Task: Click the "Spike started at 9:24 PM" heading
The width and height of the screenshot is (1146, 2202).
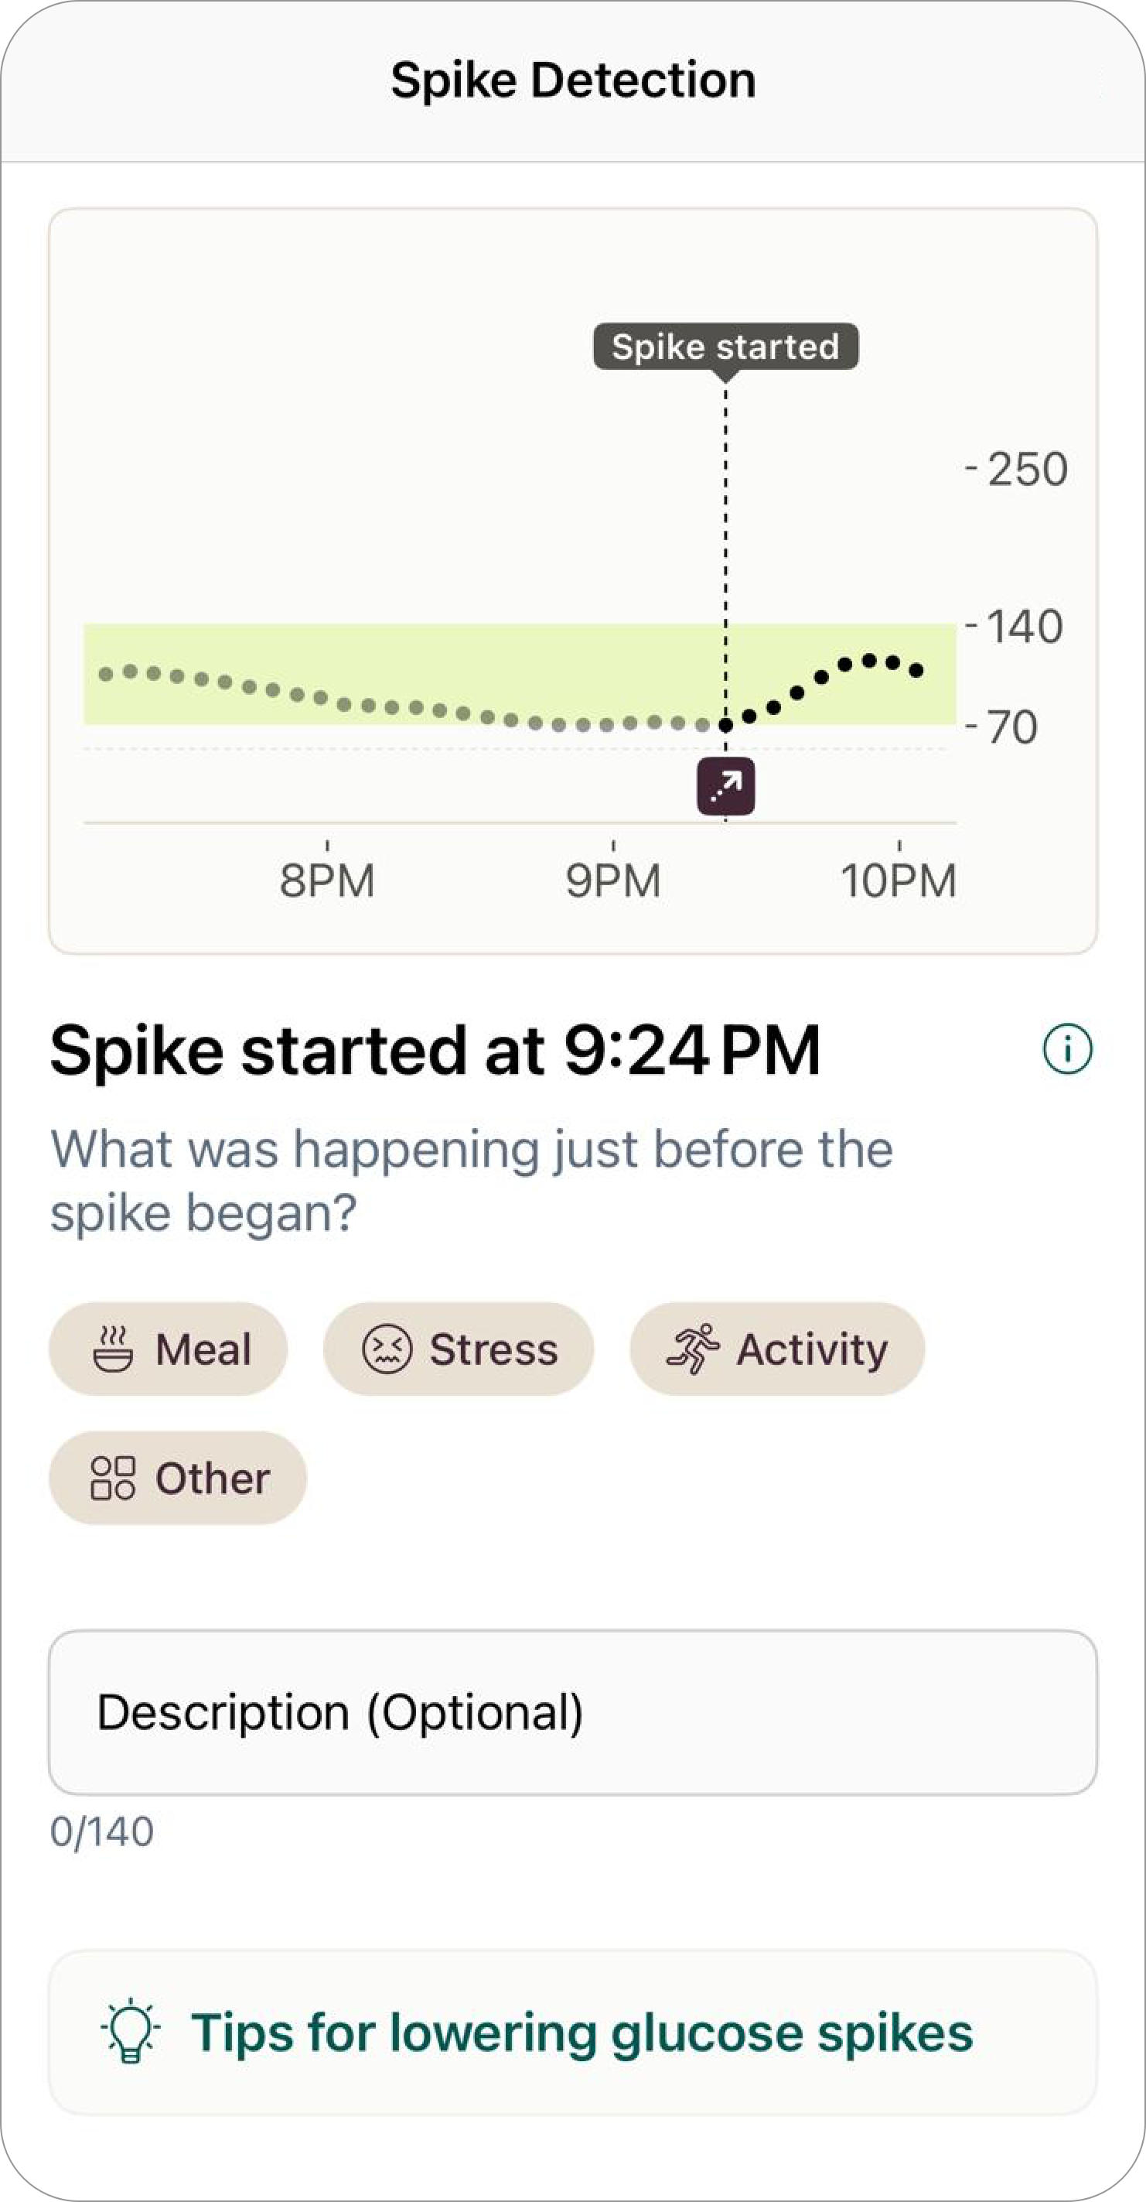Action: (x=435, y=1050)
